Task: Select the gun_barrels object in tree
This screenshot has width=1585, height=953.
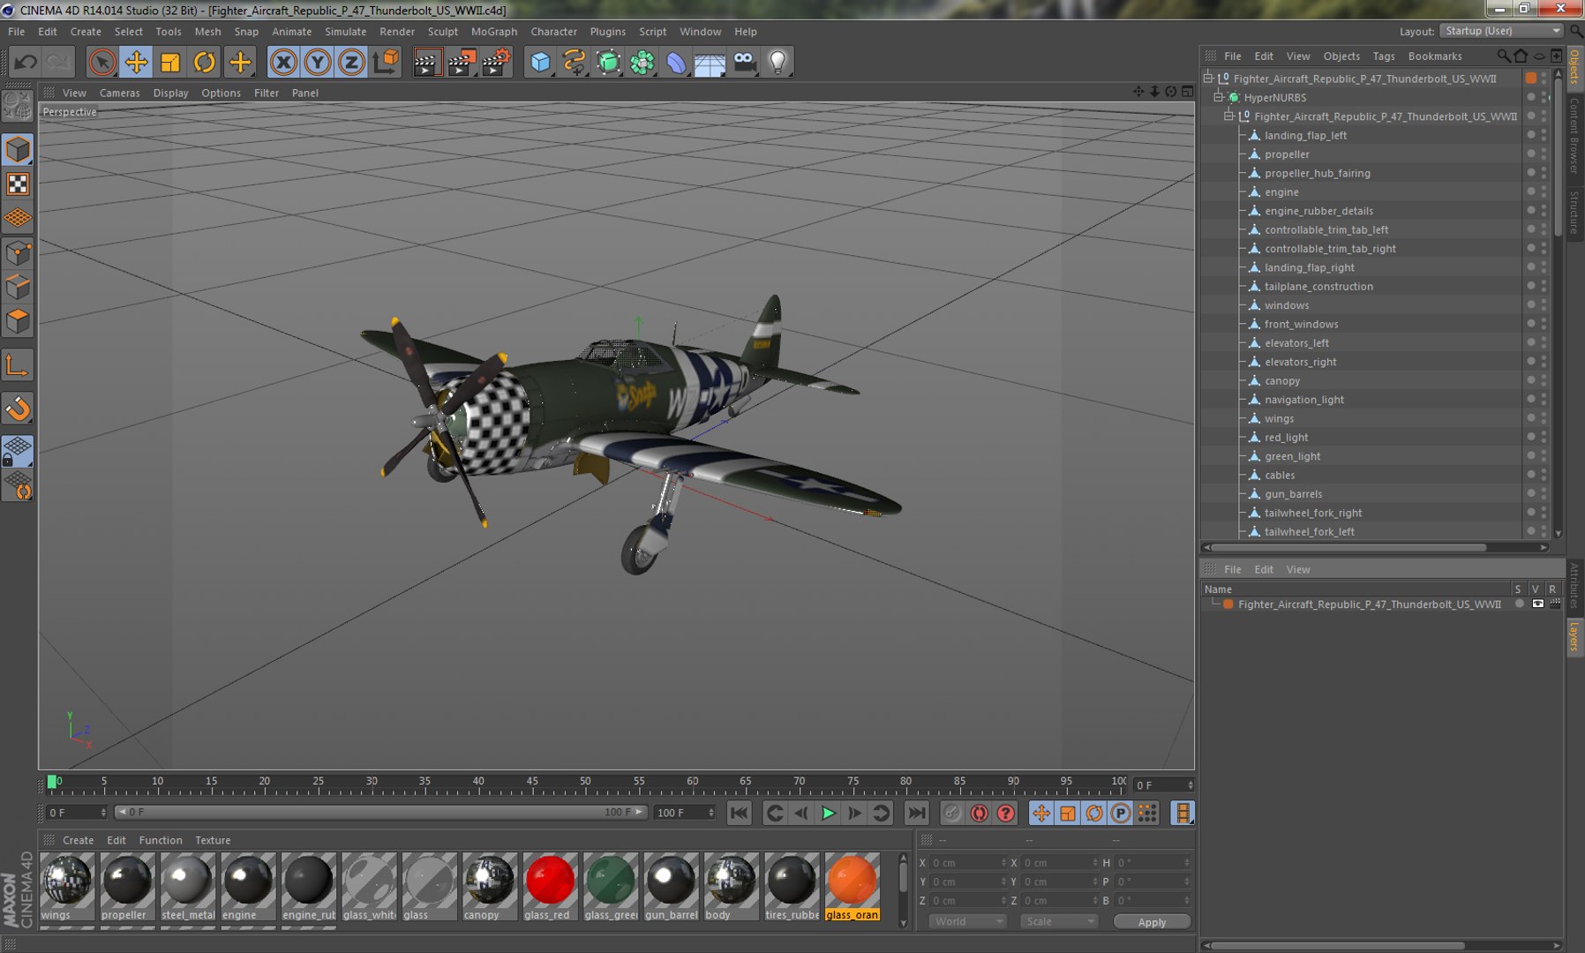Action: coord(1293,493)
